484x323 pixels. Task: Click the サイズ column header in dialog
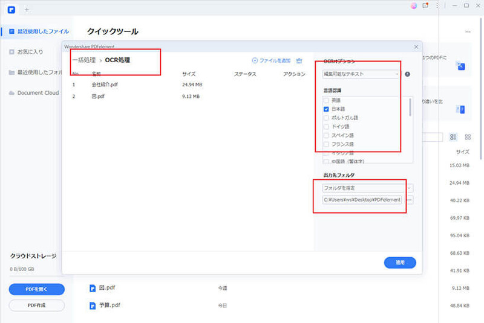(x=189, y=74)
